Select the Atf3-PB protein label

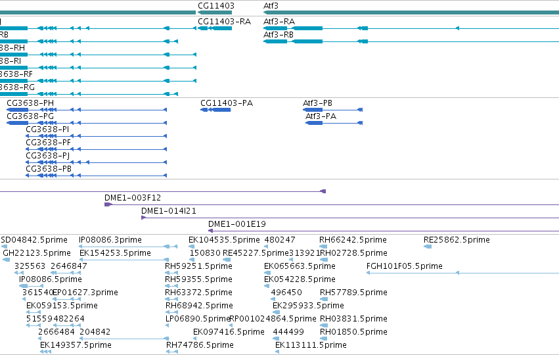click(x=317, y=103)
